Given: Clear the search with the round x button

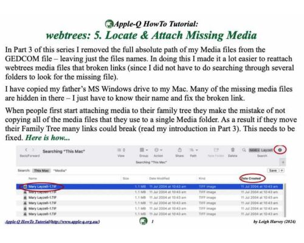Looking at the screenshot, I should [280, 150].
